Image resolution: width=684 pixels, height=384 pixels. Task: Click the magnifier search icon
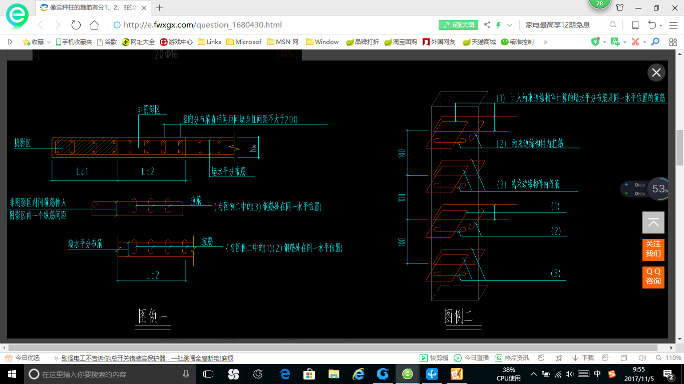[x=613, y=25]
